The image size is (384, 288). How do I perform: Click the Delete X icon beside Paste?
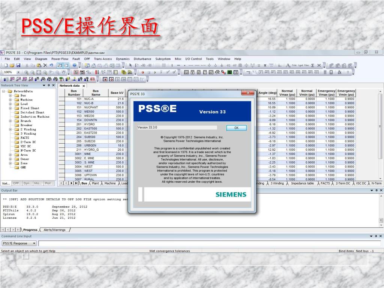(45, 65)
